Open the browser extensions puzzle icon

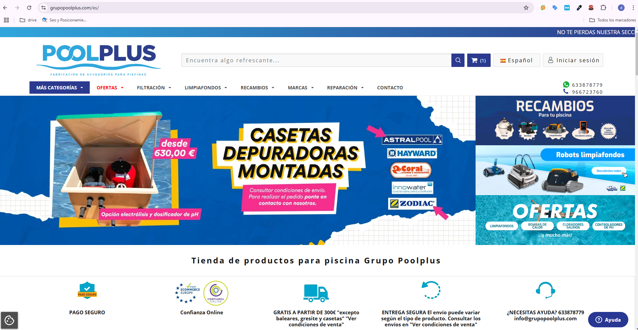603,8
